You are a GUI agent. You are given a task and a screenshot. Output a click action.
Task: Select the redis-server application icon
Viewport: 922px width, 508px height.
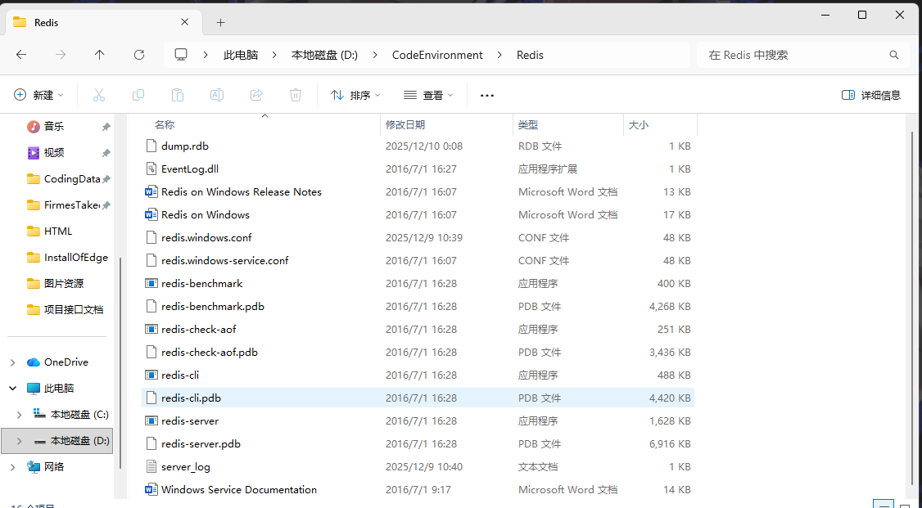pyautogui.click(x=151, y=421)
